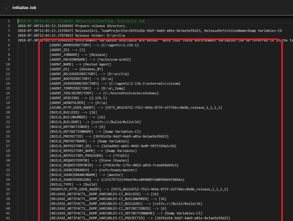Click line number 5 in the gutter

pos(8,40)
